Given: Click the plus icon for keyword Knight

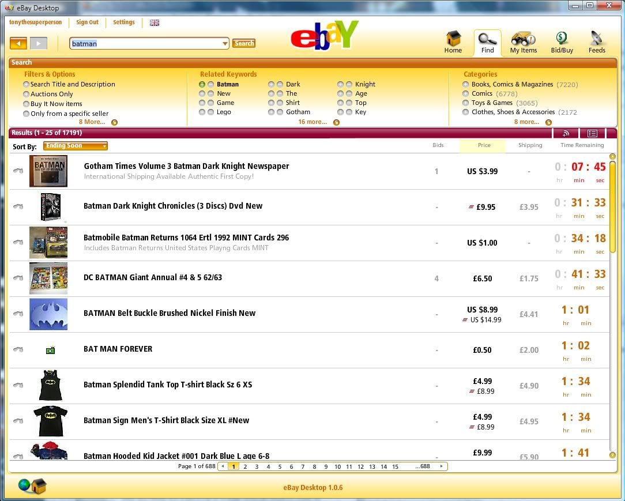Looking at the screenshot, I should 340,85.
